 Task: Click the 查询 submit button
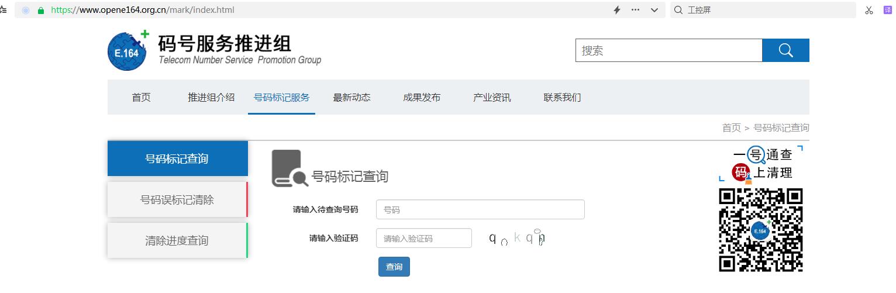pyautogui.click(x=394, y=267)
